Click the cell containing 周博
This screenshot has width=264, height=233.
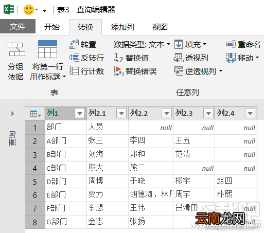108,182
